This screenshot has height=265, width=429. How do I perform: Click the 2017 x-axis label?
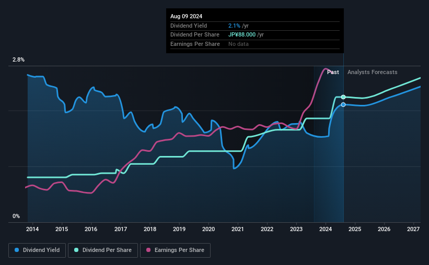pyautogui.click(x=121, y=229)
